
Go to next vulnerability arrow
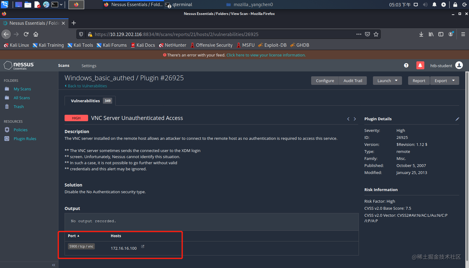pos(355,119)
